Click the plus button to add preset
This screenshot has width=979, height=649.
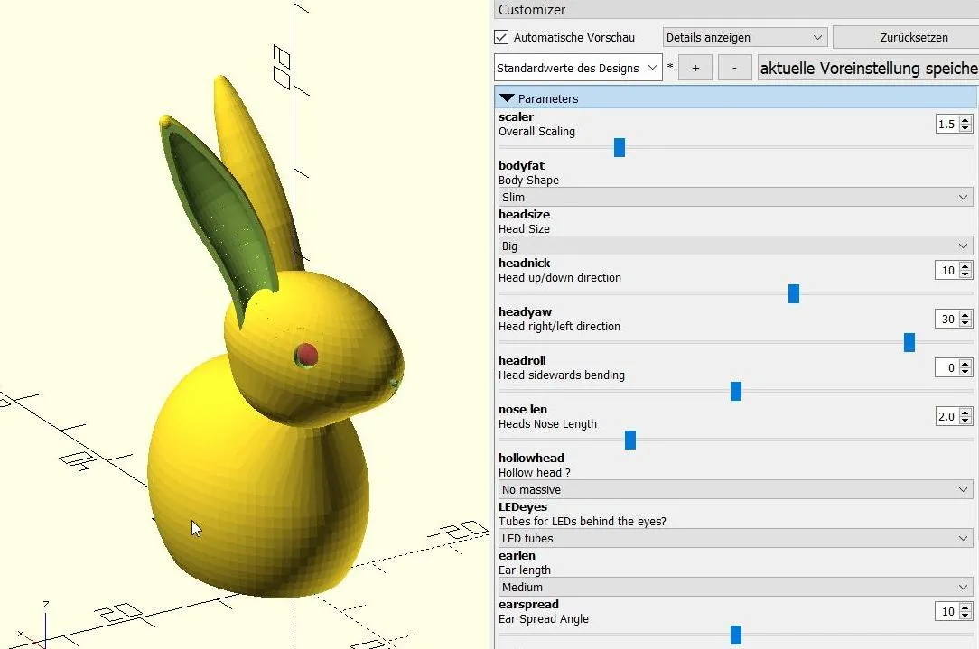tap(695, 68)
